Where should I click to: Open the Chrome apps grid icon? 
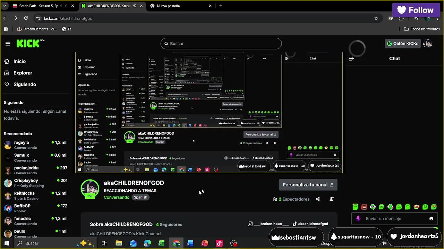coord(6,29)
